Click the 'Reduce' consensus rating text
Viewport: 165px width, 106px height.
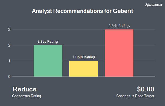pos(25,89)
